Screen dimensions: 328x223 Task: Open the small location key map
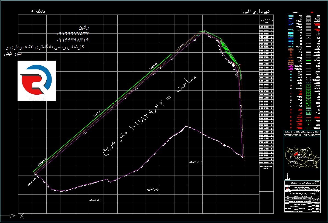coord(302,158)
